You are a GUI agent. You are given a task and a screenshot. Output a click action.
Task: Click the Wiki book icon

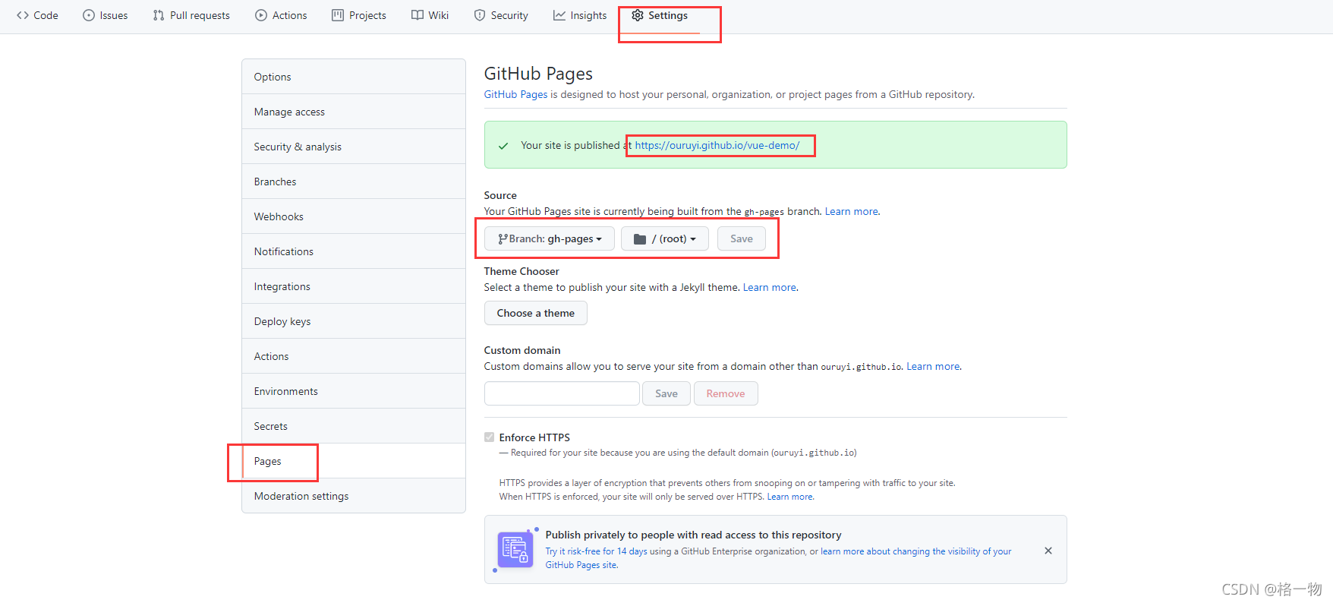coord(418,15)
